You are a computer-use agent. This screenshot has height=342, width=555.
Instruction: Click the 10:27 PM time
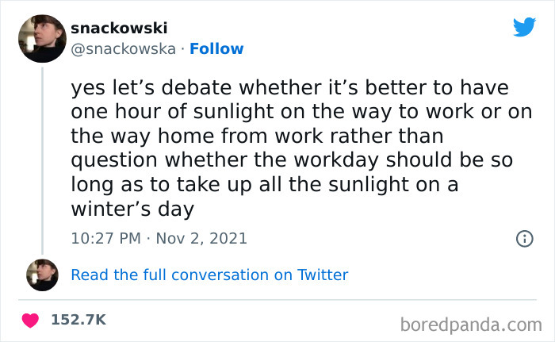click(104, 238)
